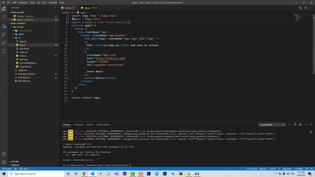Switch to the Output panel tab
Screen dimensions: 315x177
point(90,124)
